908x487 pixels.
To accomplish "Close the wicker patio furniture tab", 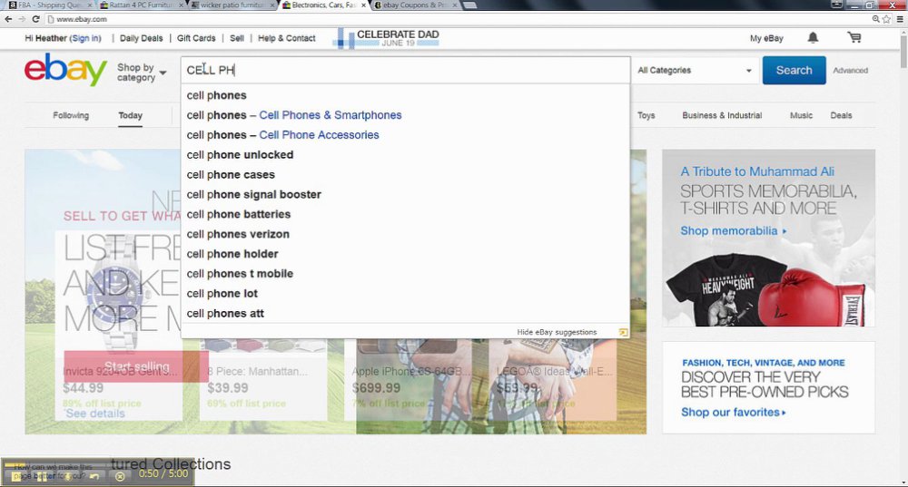I will pyautogui.click(x=272, y=5).
